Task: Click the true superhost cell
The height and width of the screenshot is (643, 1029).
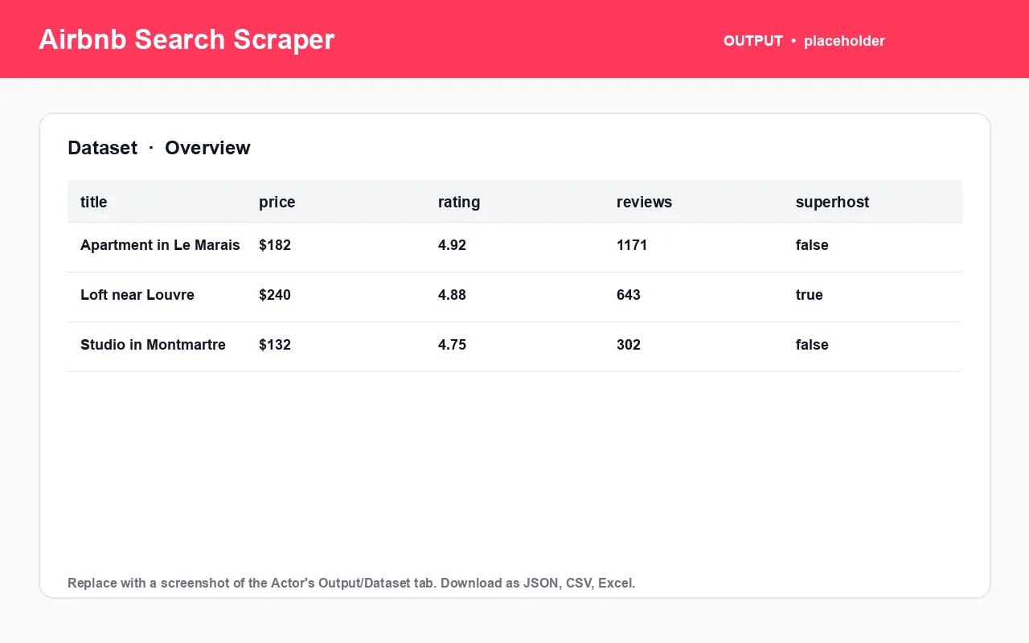Action: point(810,295)
